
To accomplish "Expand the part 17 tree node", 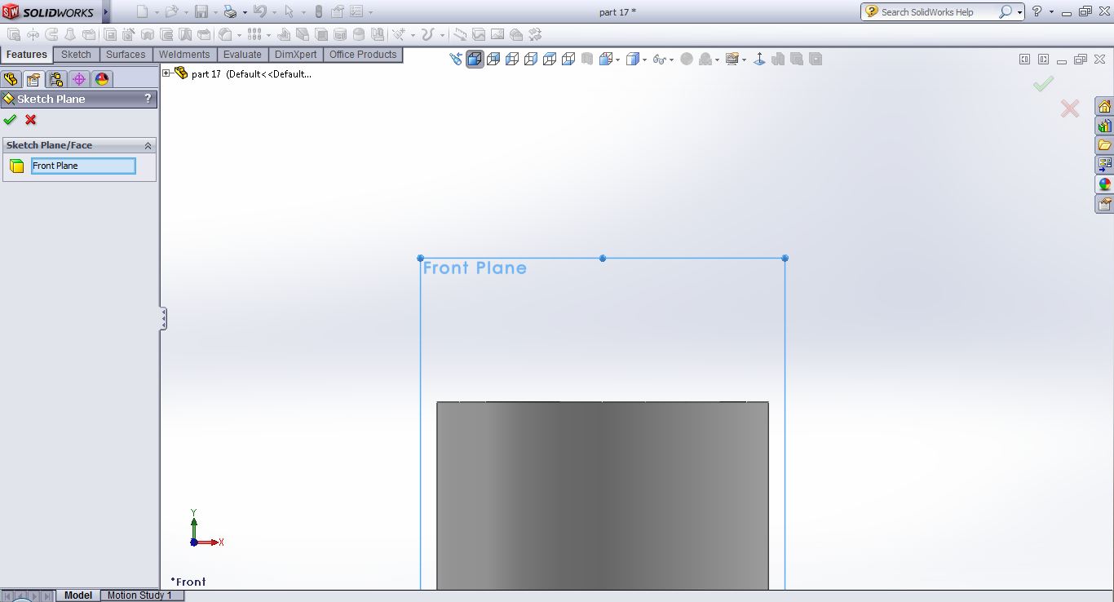I will 166,73.
